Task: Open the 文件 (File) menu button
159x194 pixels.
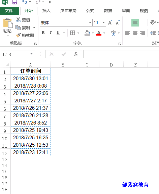Action: pos(9,11)
